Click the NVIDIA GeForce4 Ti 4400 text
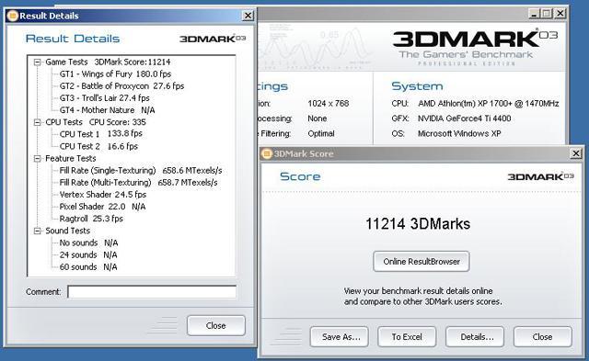This screenshot has height=361, width=589. click(x=464, y=118)
